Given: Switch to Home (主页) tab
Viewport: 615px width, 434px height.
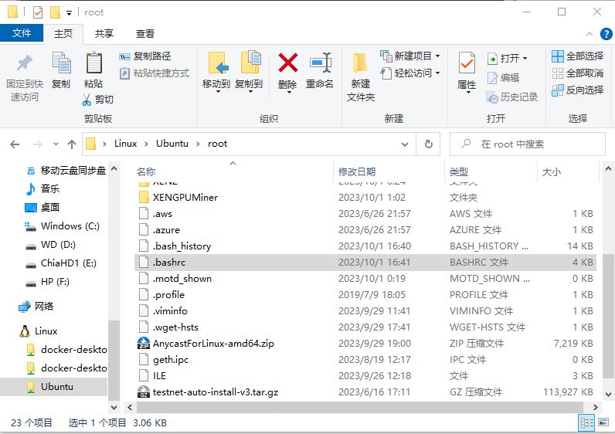Looking at the screenshot, I should (x=63, y=34).
